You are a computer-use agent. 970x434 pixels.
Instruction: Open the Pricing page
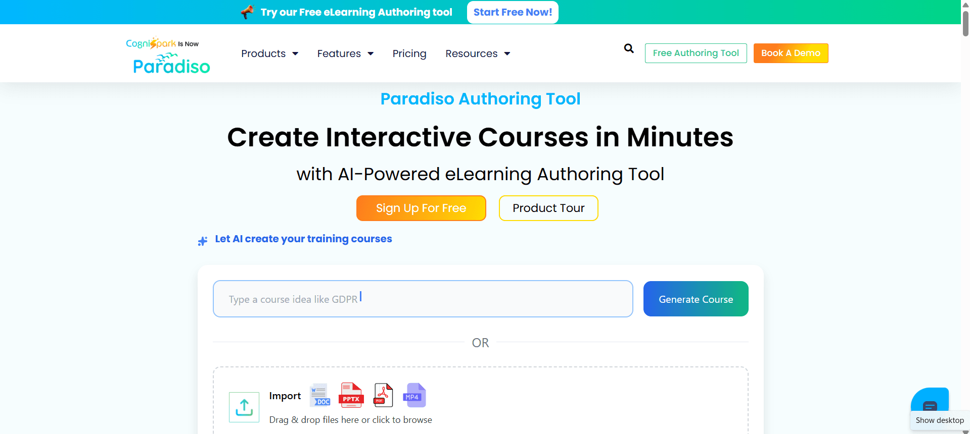point(409,53)
